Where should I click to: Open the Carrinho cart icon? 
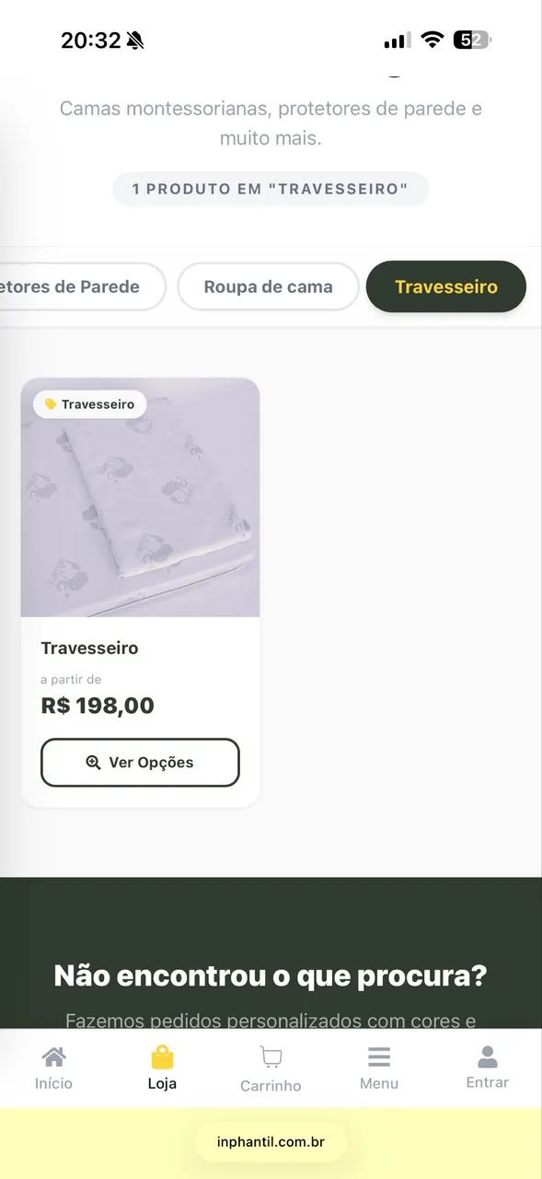271,1056
